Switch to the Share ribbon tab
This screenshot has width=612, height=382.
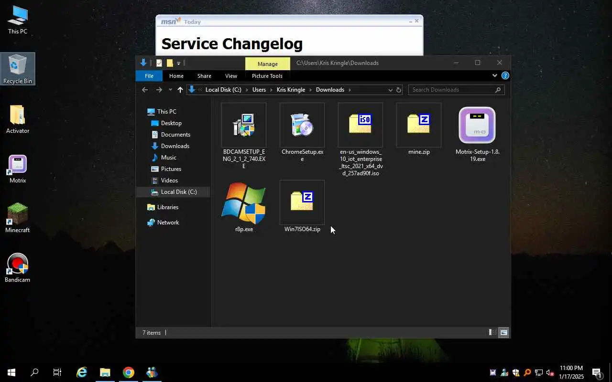coord(204,76)
